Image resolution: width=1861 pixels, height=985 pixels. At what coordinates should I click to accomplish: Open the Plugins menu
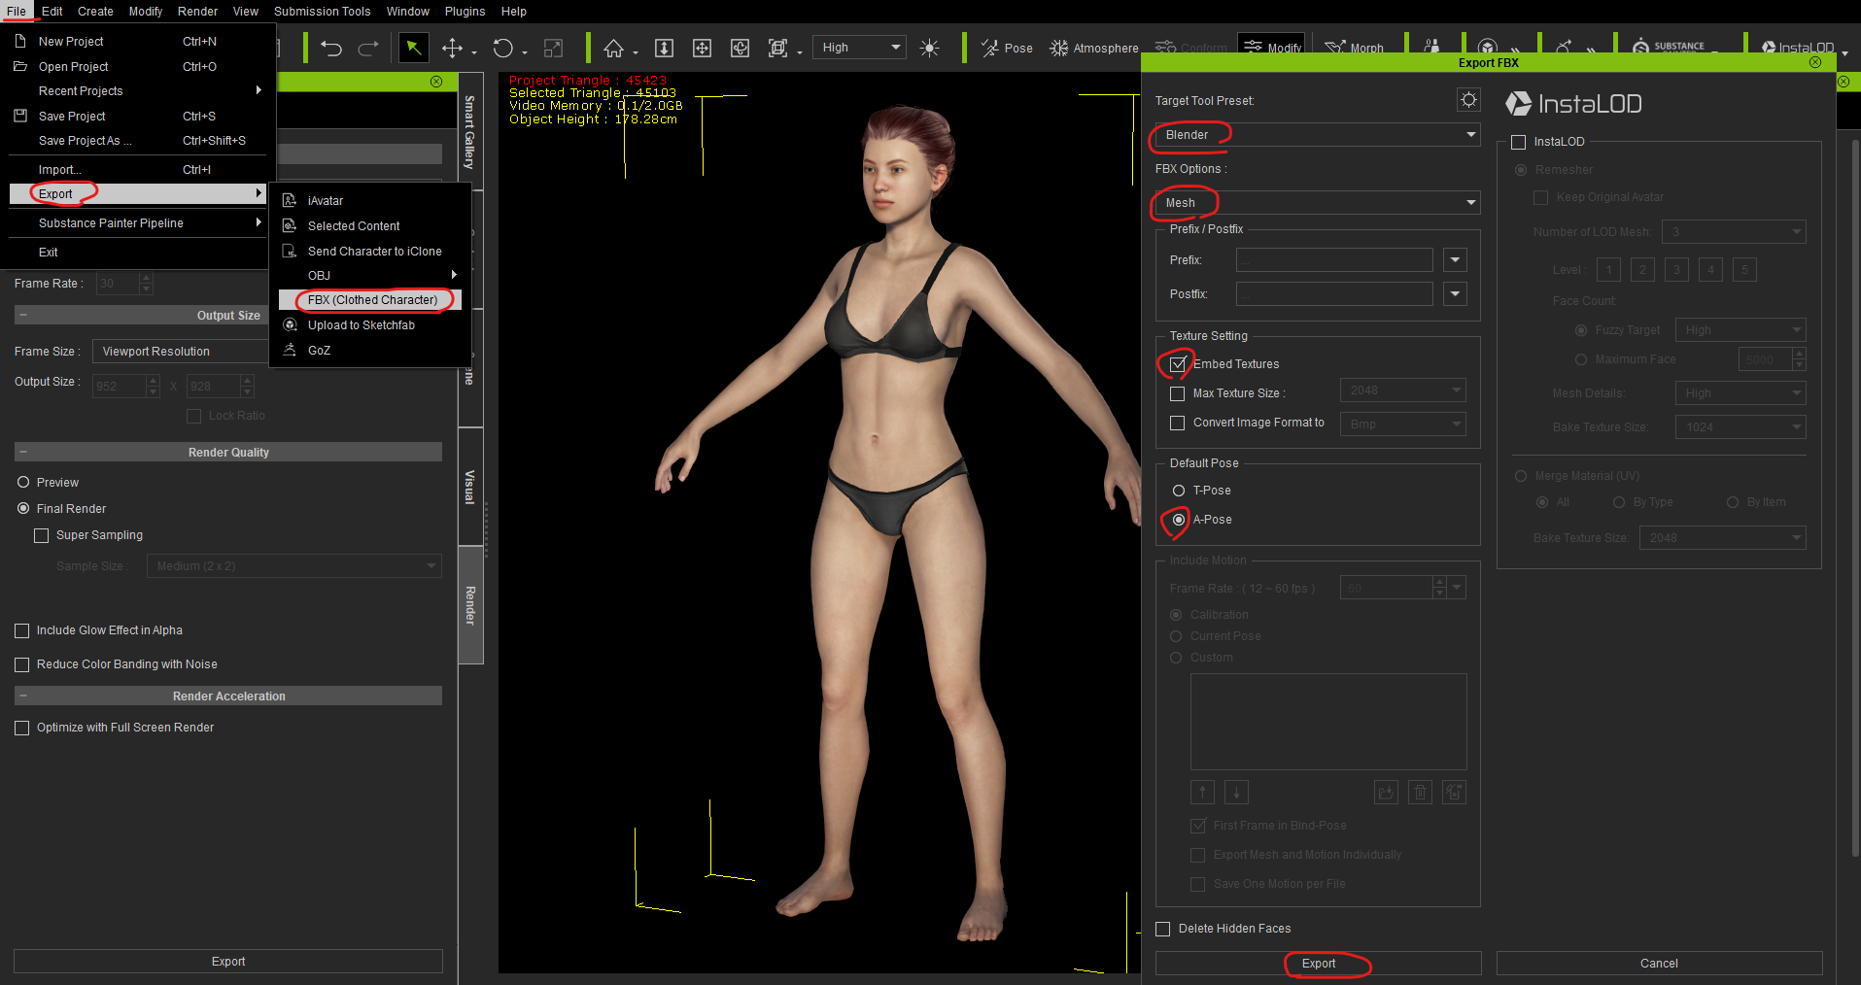click(x=465, y=12)
